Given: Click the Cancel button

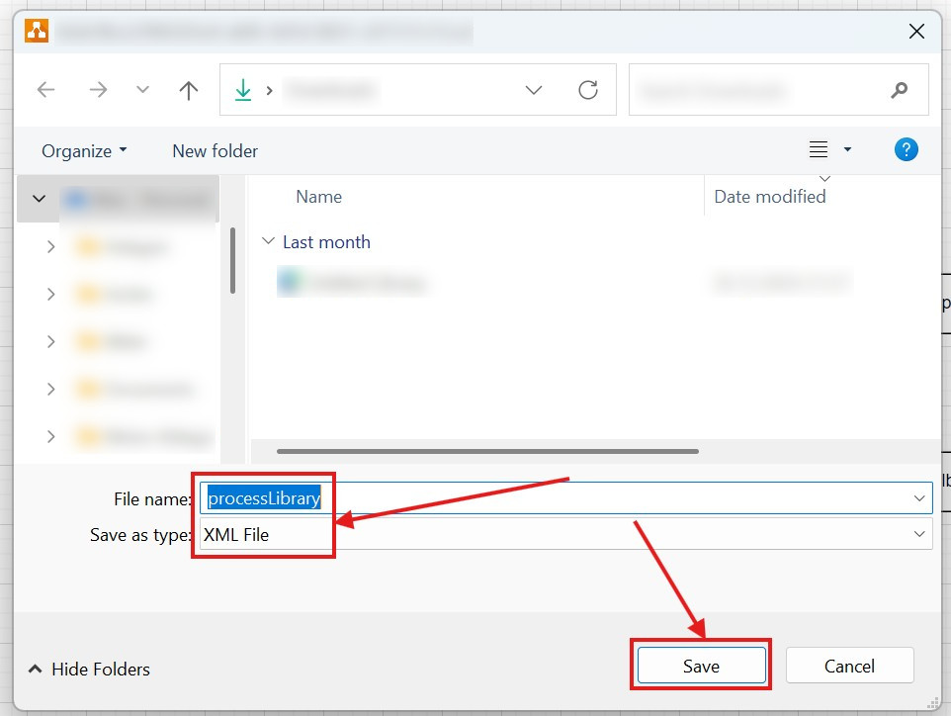Looking at the screenshot, I should [849, 666].
